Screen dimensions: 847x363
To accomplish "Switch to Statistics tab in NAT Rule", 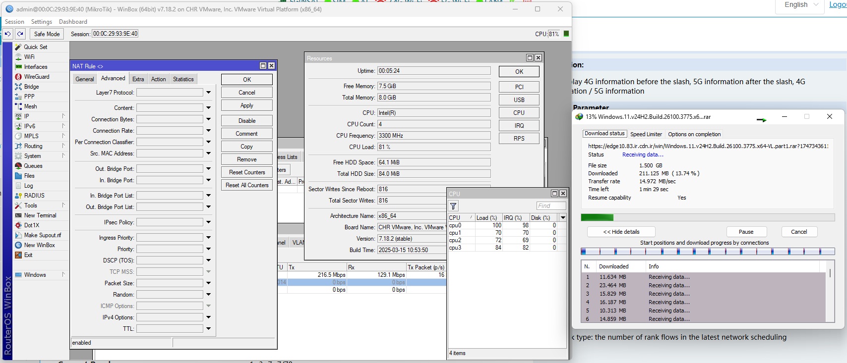I will [183, 79].
